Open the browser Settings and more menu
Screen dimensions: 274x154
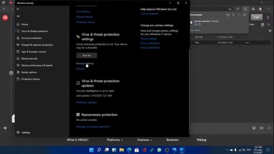(x=268, y=9)
